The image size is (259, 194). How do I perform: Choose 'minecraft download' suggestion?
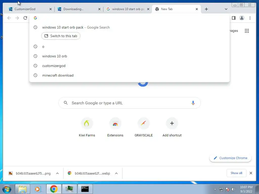[x=129, y=75]
